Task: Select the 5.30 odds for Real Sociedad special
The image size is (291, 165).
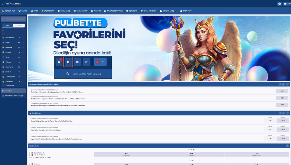Action: tap(282, 98)
